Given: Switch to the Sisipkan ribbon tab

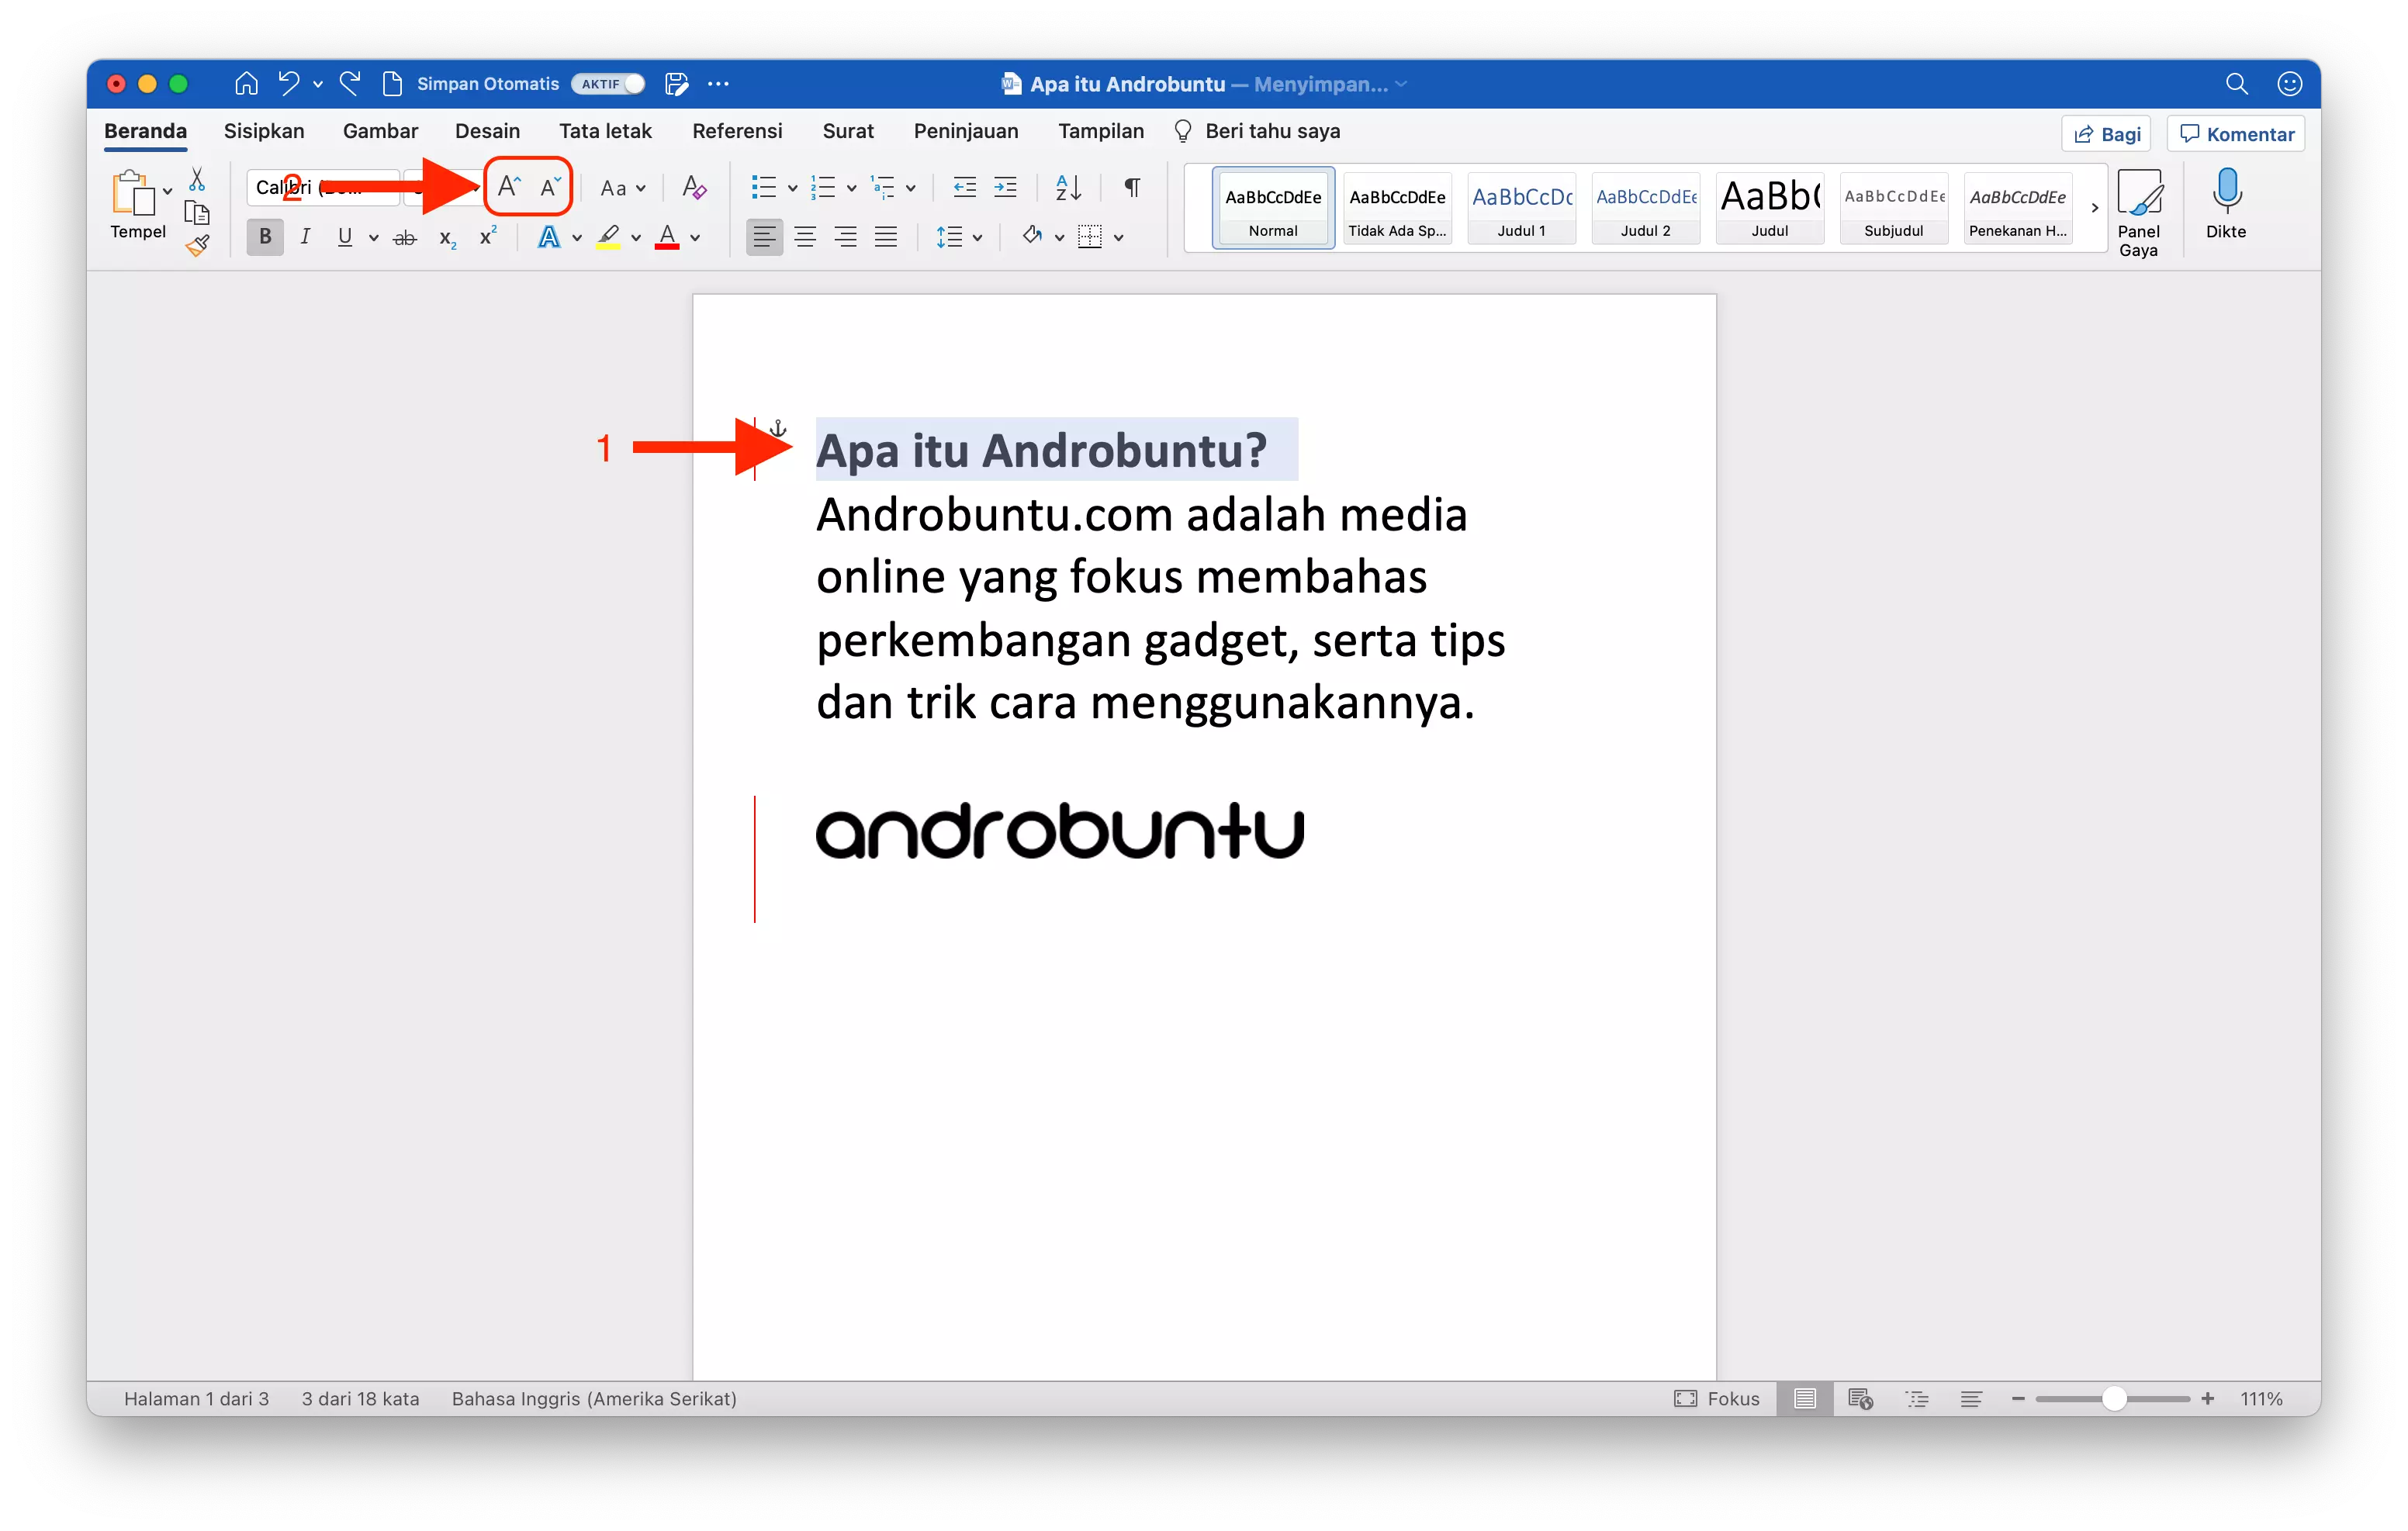Looking at the screenshot, I should pyautogui.click(x=264, y=131).
